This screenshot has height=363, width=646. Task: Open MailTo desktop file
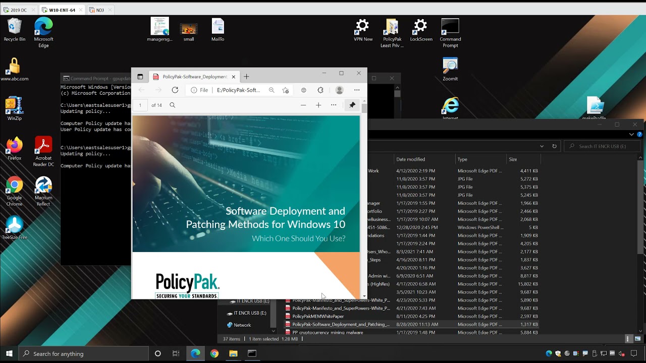(218, 30)
